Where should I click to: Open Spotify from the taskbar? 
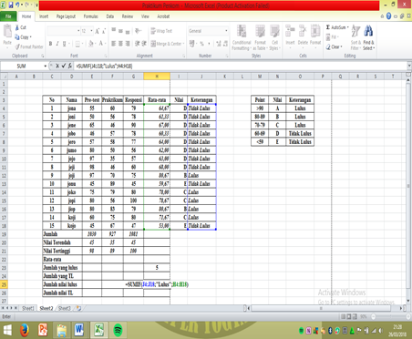tap(118, 330)
